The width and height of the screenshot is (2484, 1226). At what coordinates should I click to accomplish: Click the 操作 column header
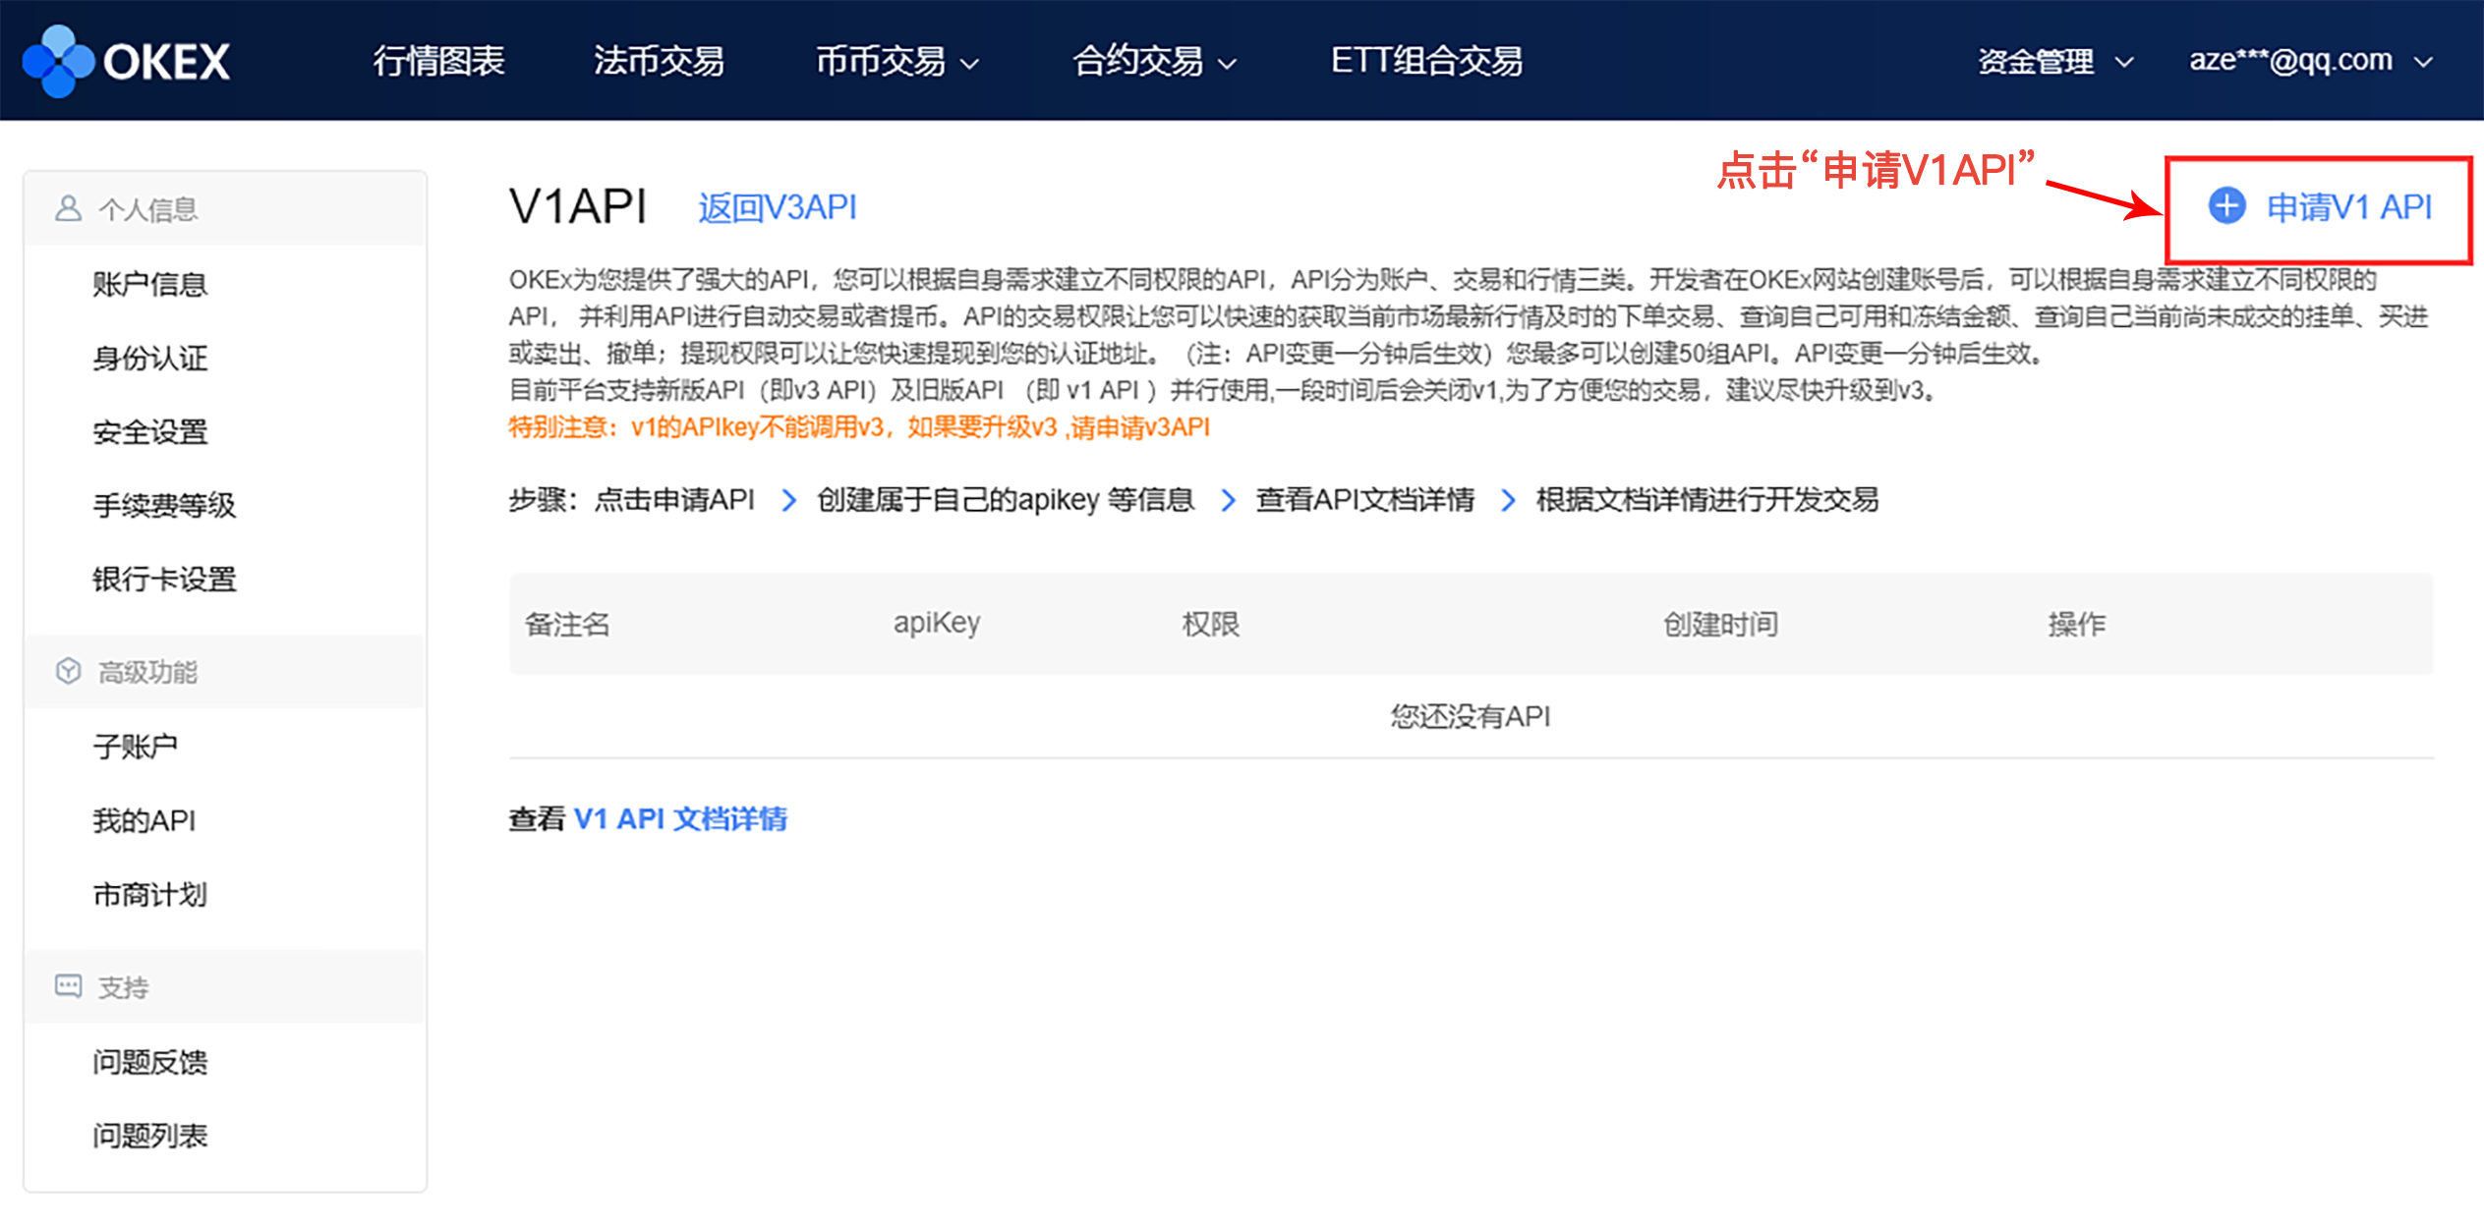tap(2077, 624)
